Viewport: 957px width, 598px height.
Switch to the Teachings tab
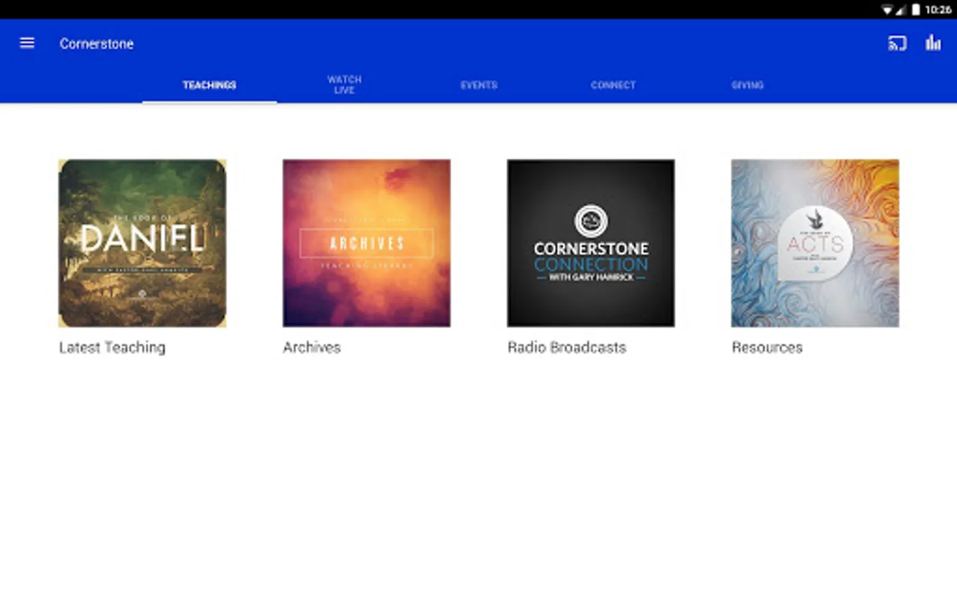click(x=209, y=85)
